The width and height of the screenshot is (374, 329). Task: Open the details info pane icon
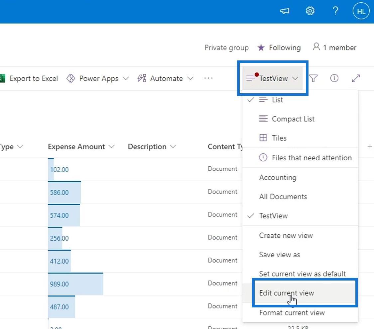(x=334, y=78)
